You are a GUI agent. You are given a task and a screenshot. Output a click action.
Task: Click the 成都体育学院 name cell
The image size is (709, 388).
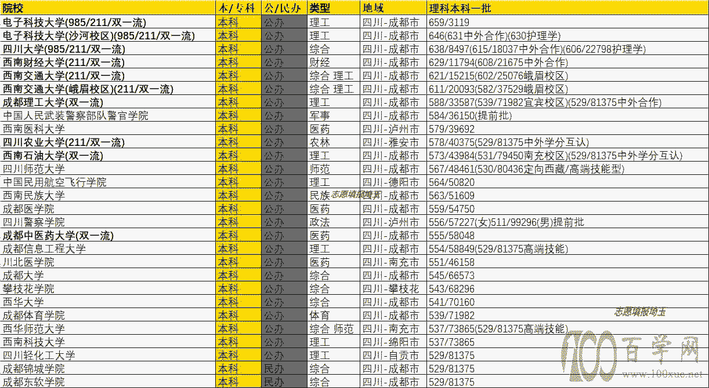click(108, 316)
